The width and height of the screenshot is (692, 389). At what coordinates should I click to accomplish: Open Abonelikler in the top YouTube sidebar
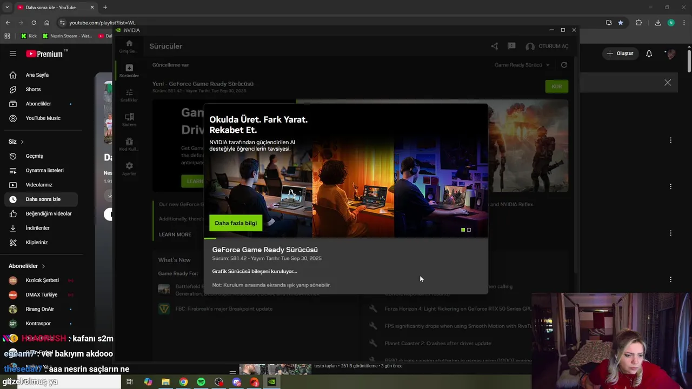(41, 104)
